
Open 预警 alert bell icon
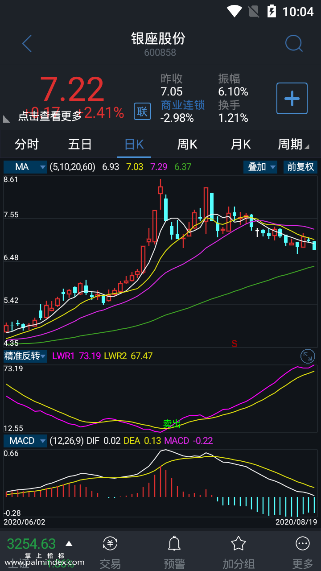(174, 552)
